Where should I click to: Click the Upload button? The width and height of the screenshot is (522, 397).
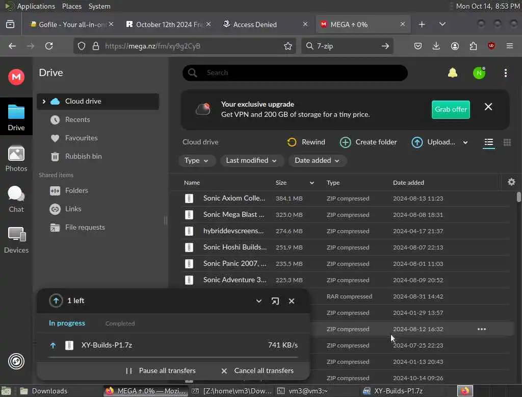(x=433, y=142)
